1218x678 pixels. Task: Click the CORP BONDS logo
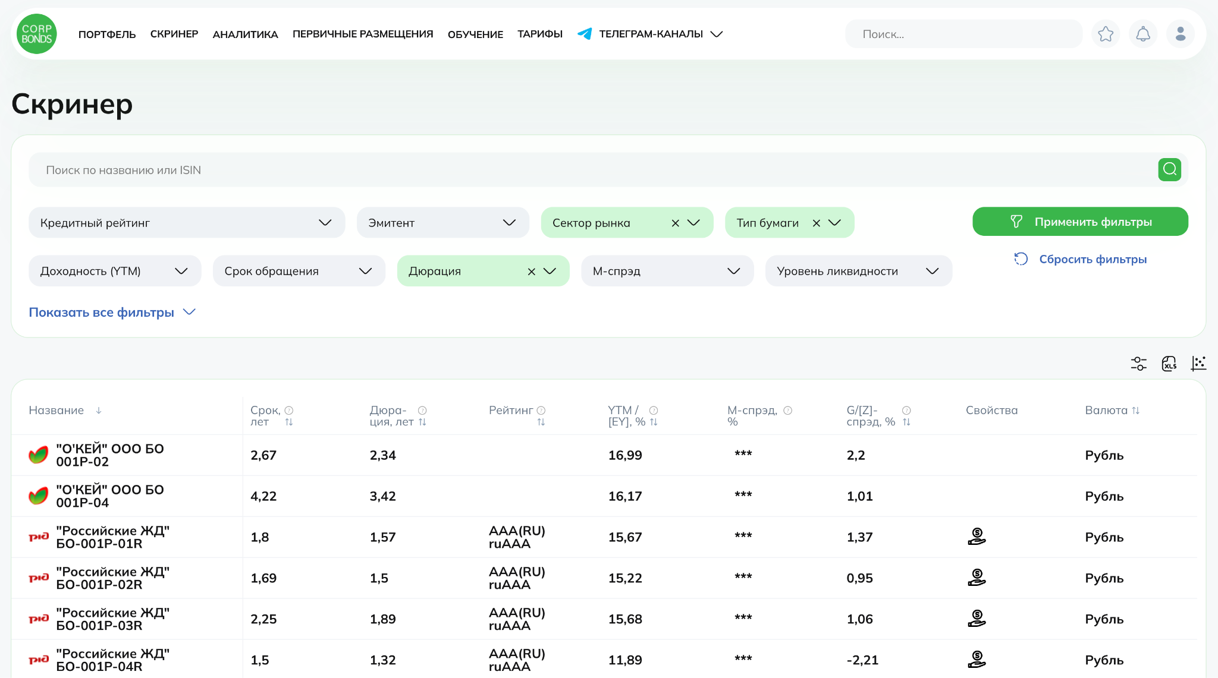(37, 34)
